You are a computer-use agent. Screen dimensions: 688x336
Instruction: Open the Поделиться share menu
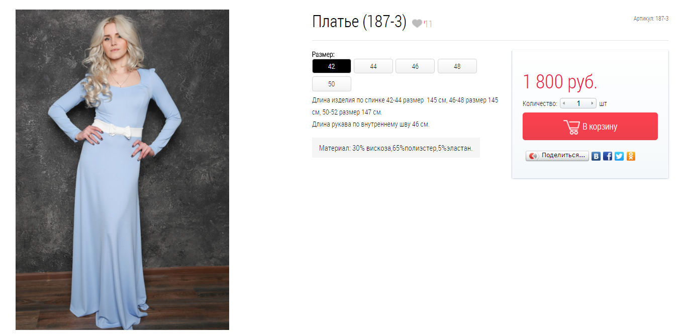point(557,156)
